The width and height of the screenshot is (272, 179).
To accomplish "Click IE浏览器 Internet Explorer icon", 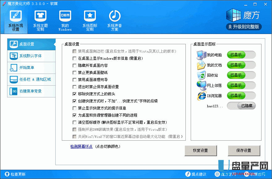I will (x=202, y=96).
